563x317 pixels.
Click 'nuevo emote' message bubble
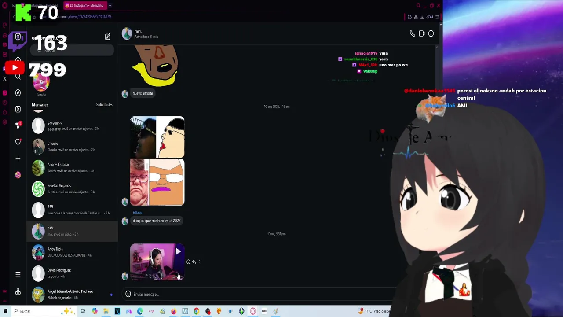point(143,93)
